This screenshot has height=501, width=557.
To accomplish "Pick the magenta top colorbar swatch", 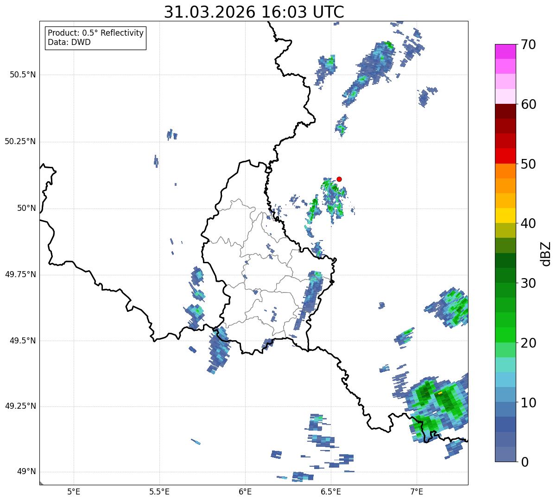I will (x=505, y=51).
